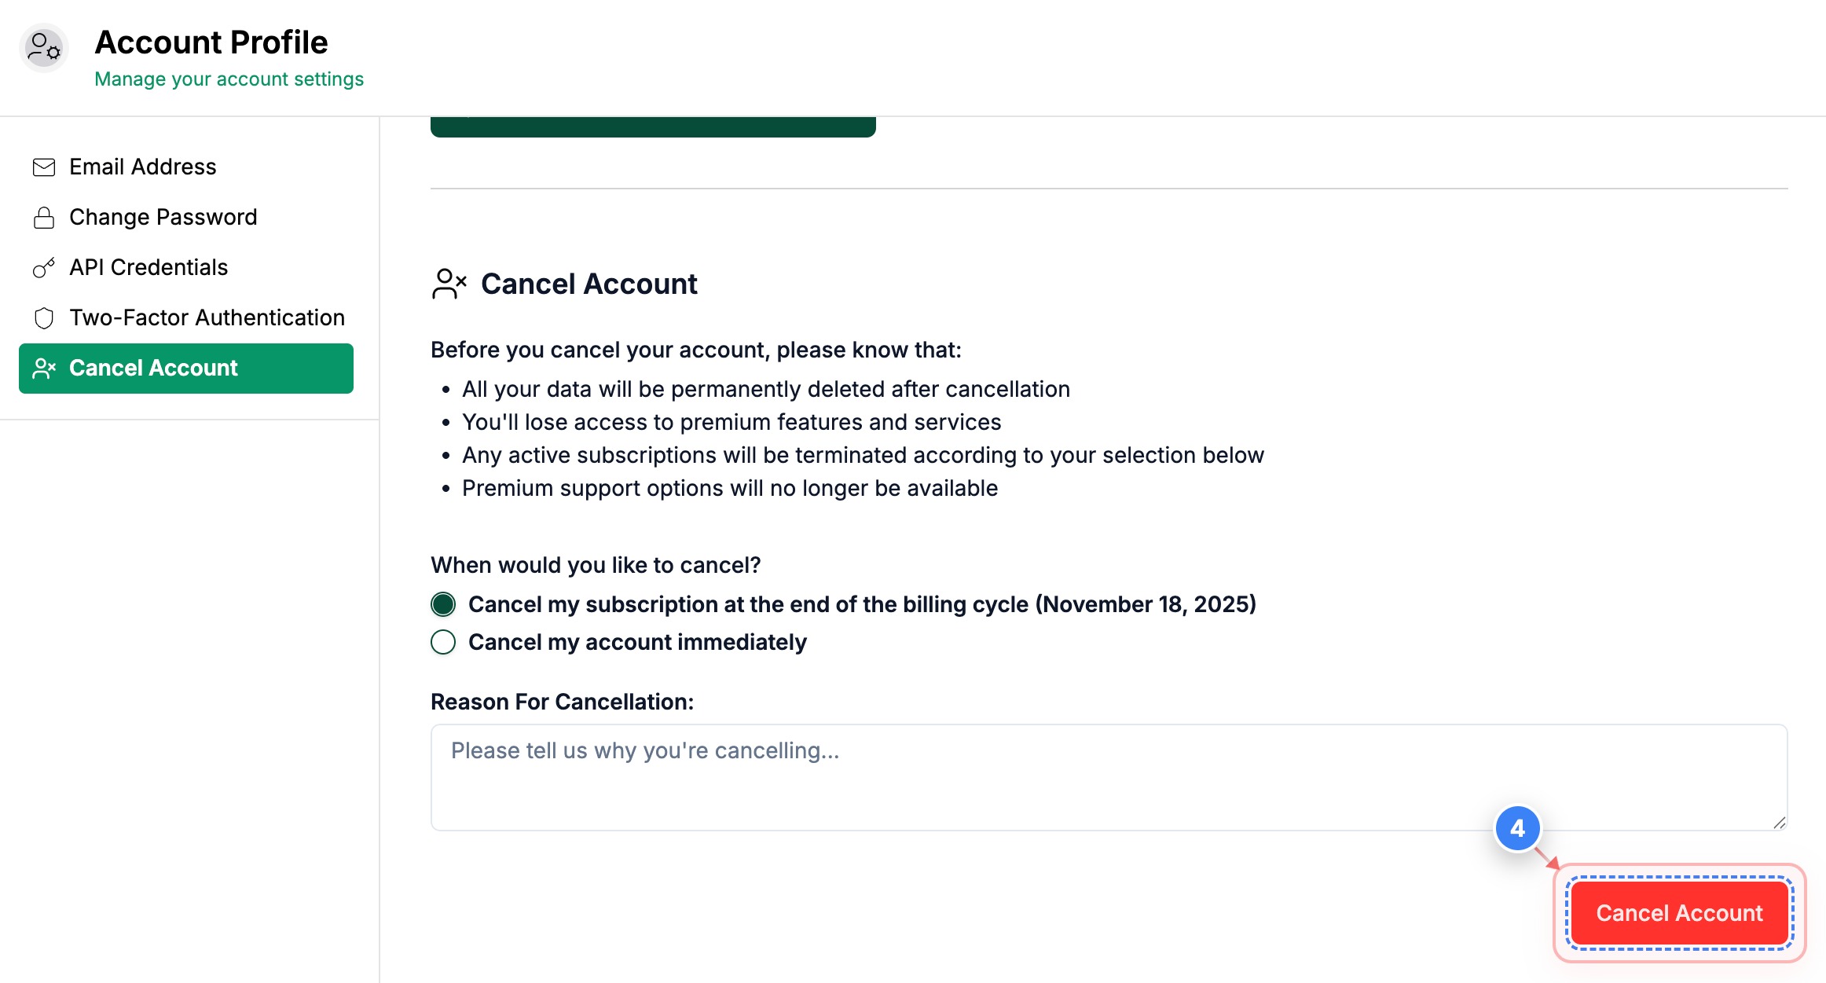Click the person-x icon in the sidebar

click(44, 368)
